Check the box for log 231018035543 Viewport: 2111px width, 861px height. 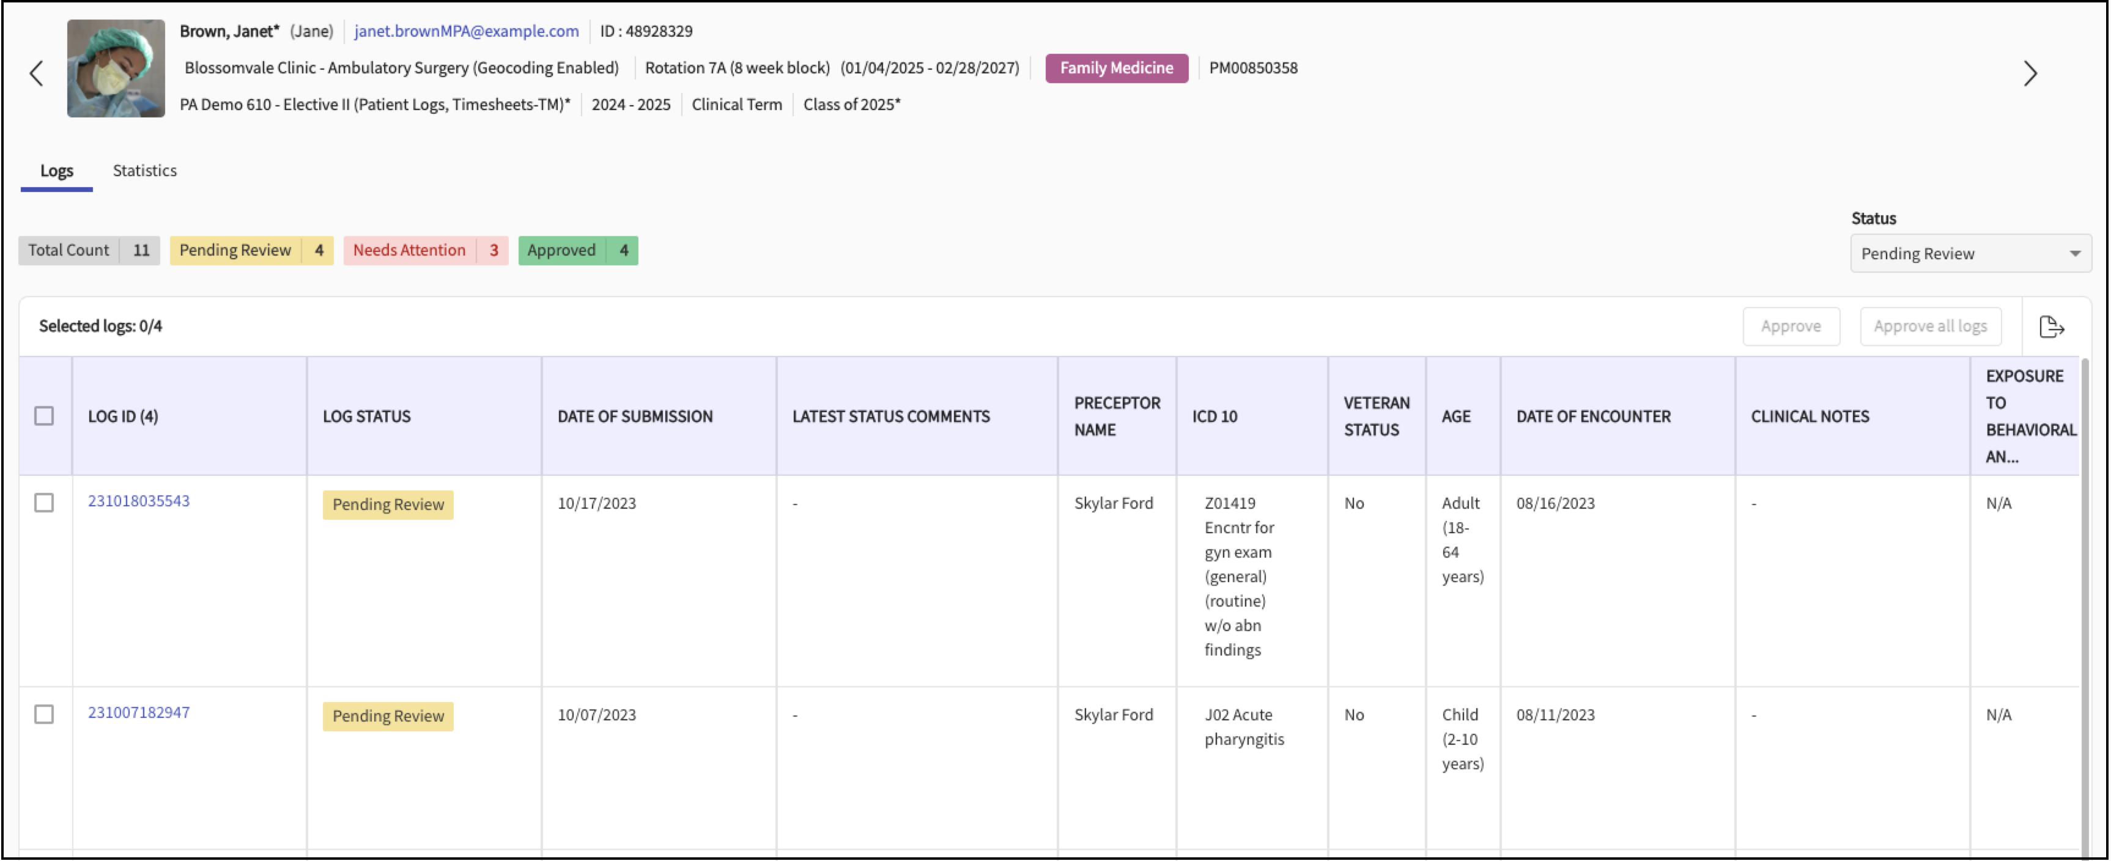click(x=44, y=503)
